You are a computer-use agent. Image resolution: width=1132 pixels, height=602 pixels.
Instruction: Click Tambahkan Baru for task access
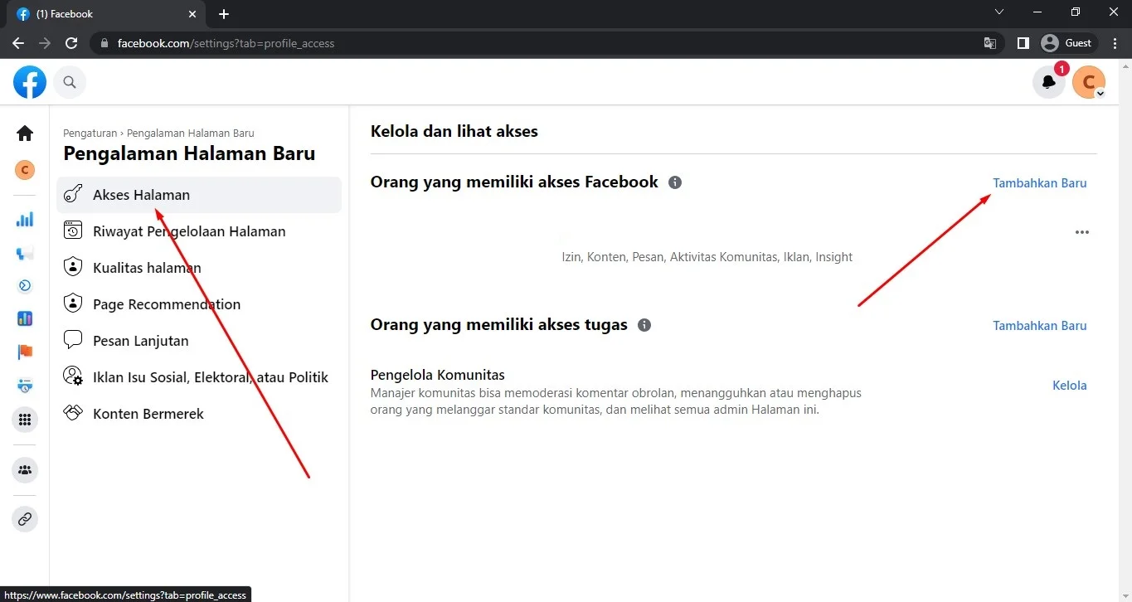click(x=1040, y=326)
